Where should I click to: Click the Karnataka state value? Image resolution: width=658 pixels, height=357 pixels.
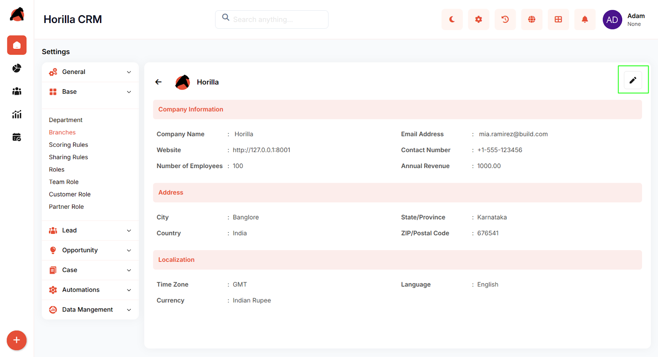[x=492, y=217]
